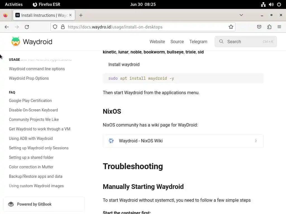Open the volume speaker icon in the top bar
The height and width of the screenshot is (214, 286).
(x=271, y=4)
